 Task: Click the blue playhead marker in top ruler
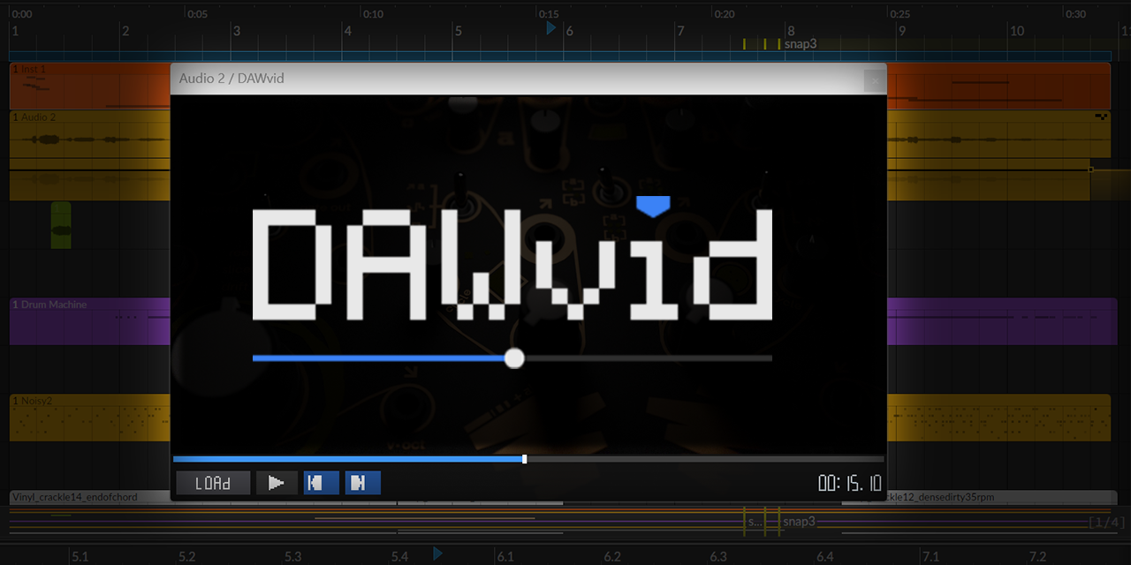551,28
